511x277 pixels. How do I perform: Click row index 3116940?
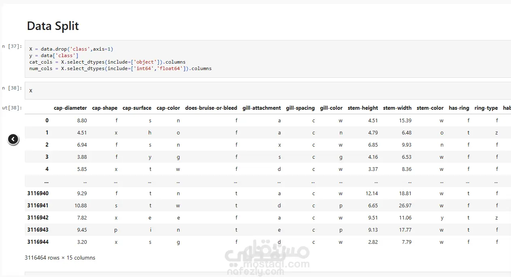(38, 193)
